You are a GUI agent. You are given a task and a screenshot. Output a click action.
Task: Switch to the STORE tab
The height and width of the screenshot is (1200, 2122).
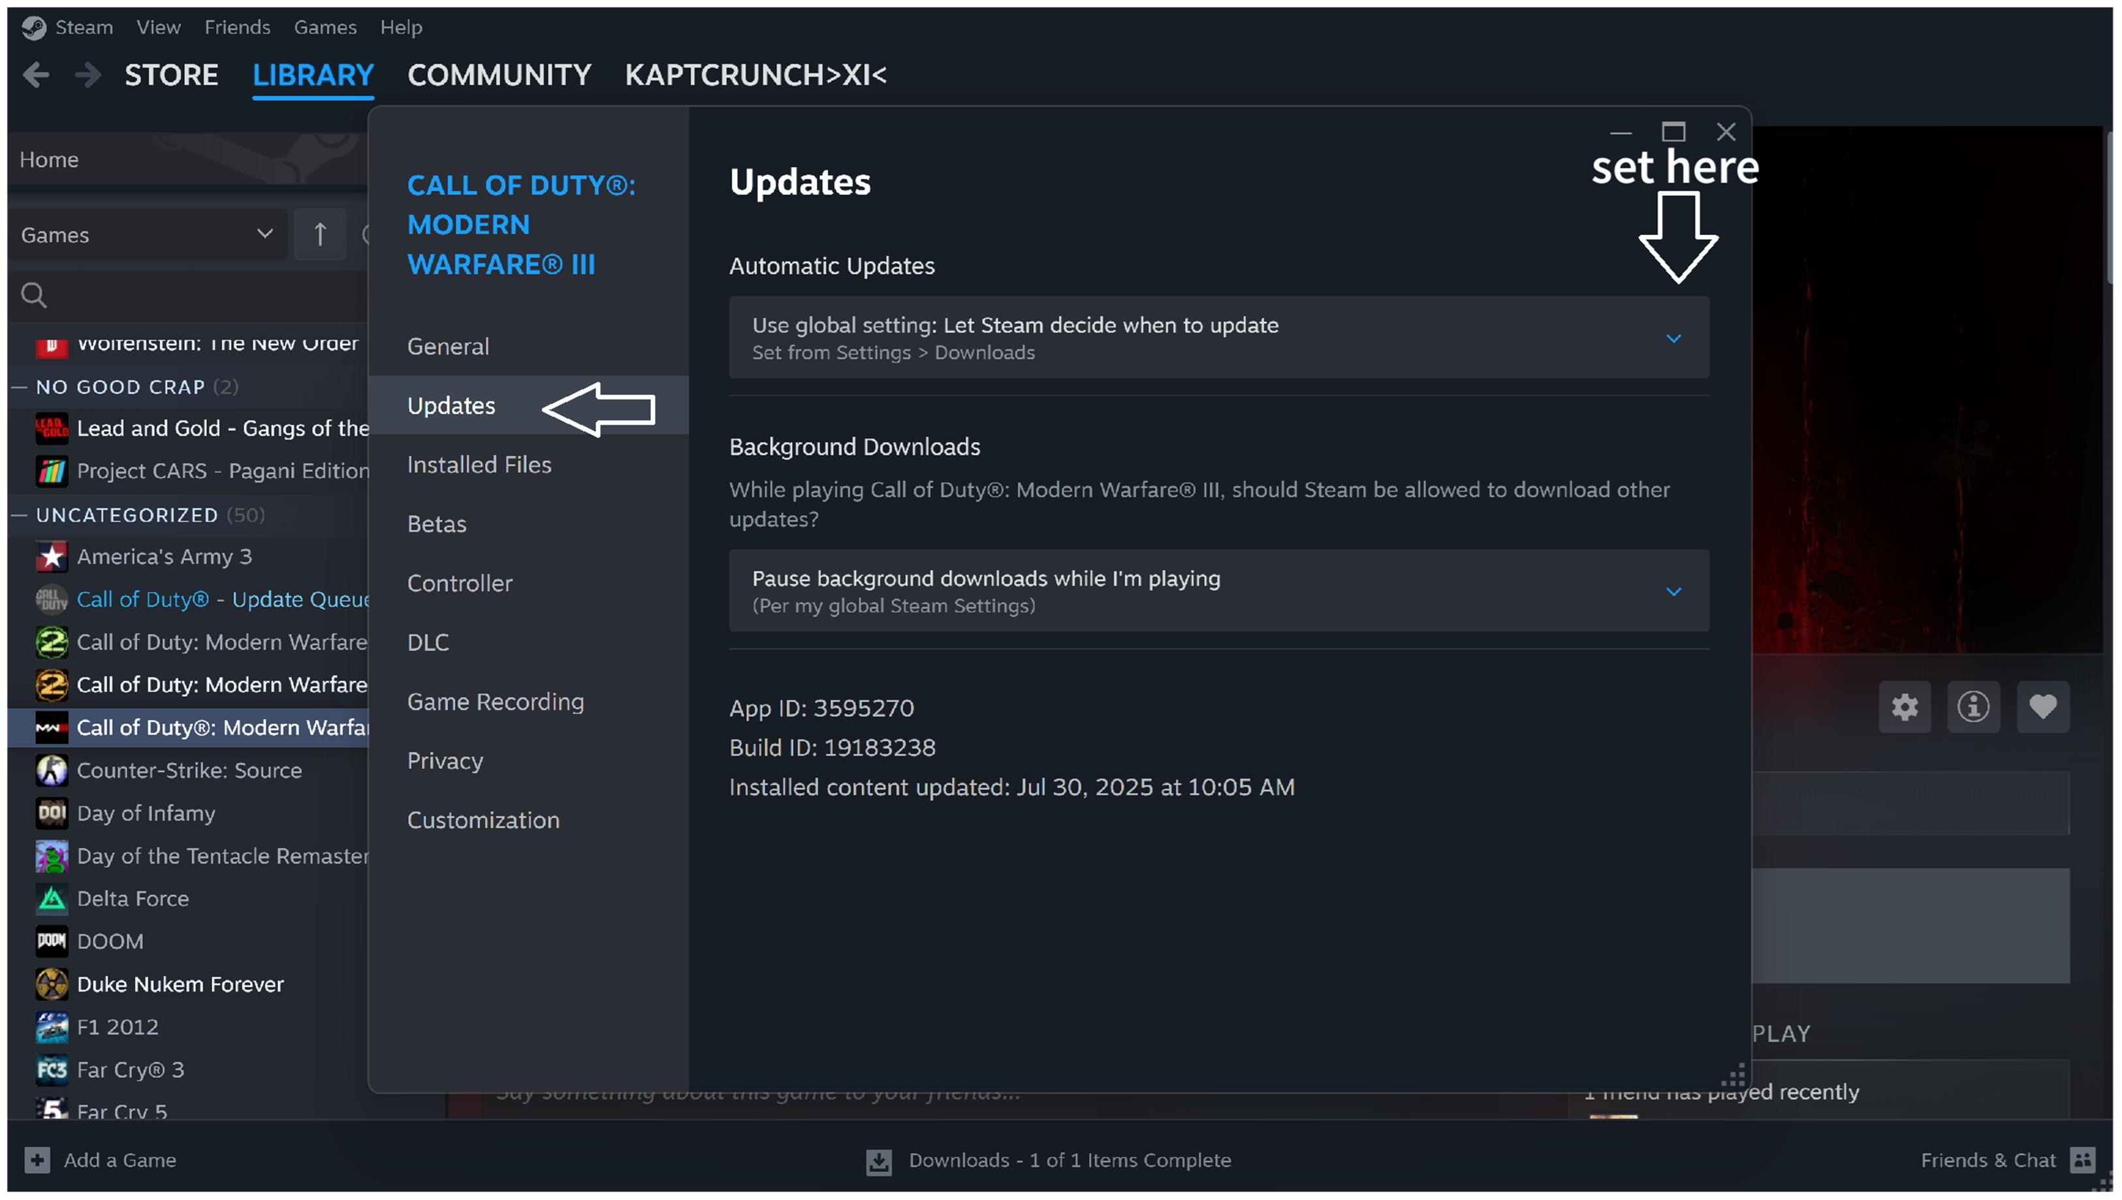(170, 75)
